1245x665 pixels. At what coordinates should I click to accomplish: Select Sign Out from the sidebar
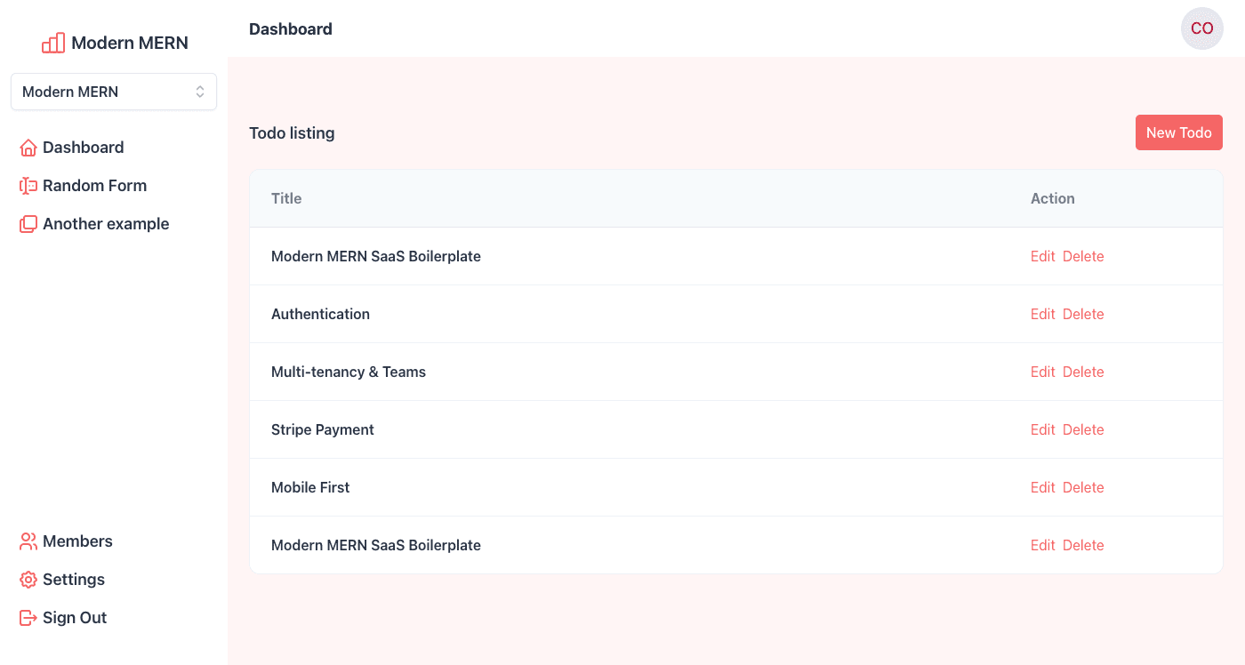coord(75,617)
